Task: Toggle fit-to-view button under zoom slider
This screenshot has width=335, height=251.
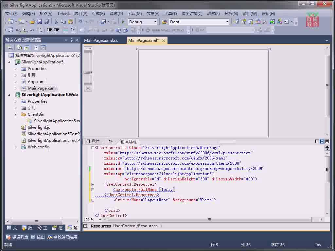Action: pyautogui.click(x=88, y=88)
